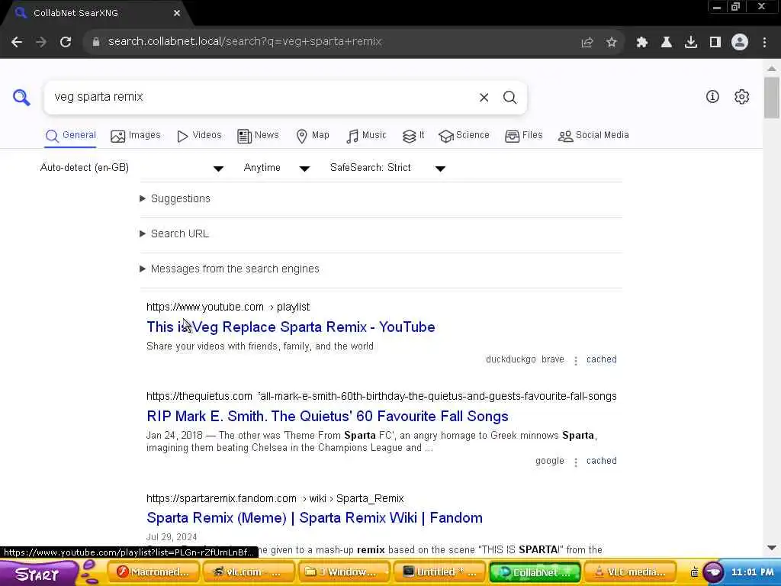The image size is (781, 586).
Task: Open the Anytime time range dropdown
Action: point(276,168)
